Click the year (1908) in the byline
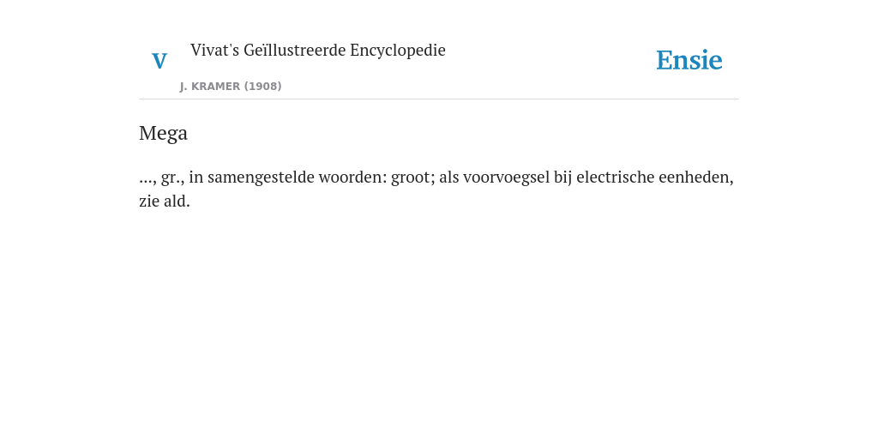The image size is (878, 439). pos(262,87)
